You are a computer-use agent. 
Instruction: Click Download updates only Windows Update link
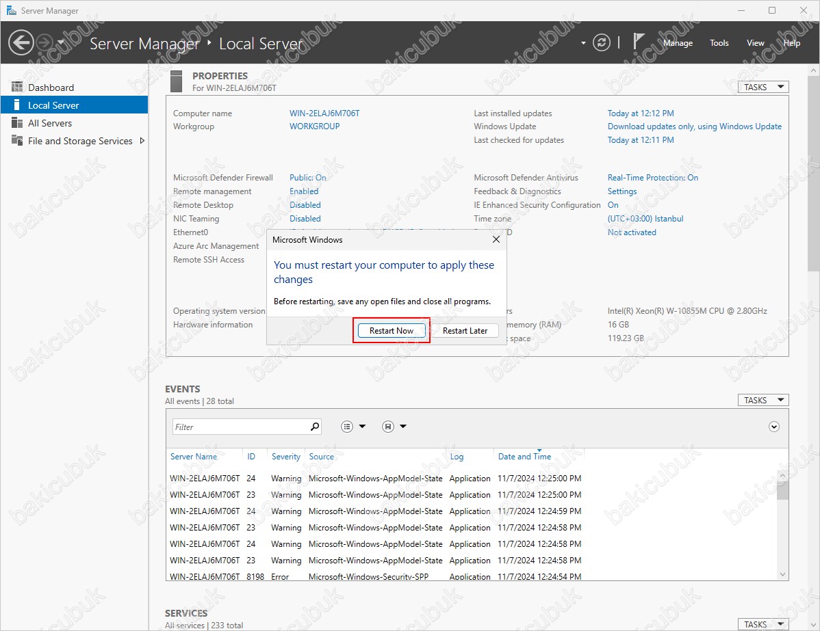tap(695, 126)
